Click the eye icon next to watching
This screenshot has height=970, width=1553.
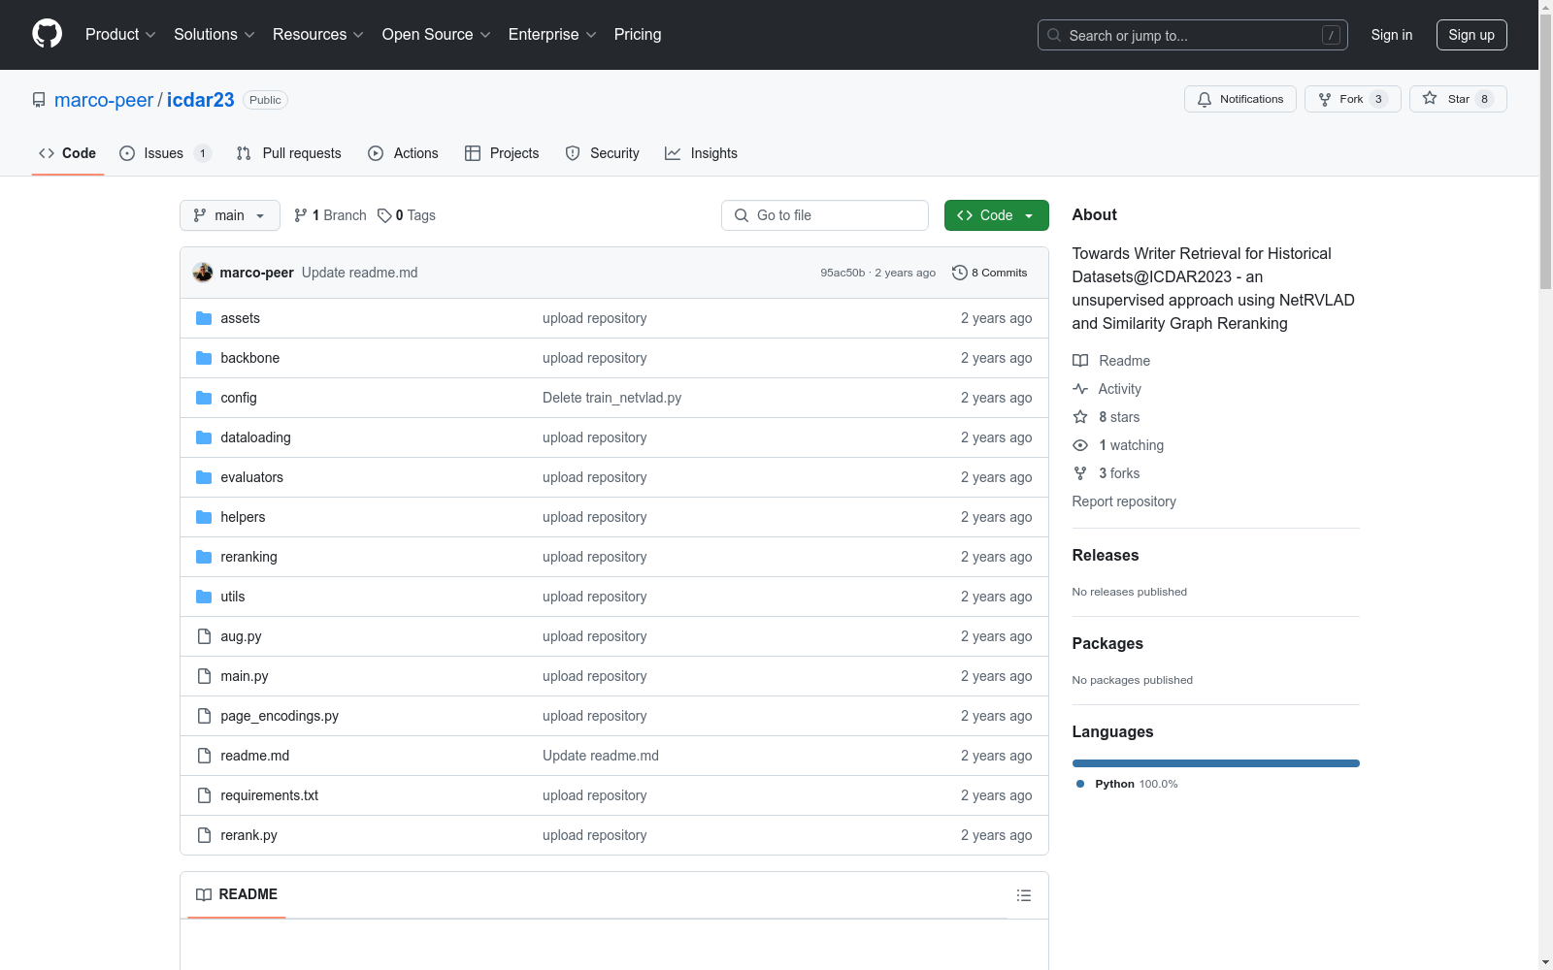pos(1080,445)
